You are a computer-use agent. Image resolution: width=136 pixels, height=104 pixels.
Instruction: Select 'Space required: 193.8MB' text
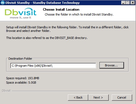point(23,78)
